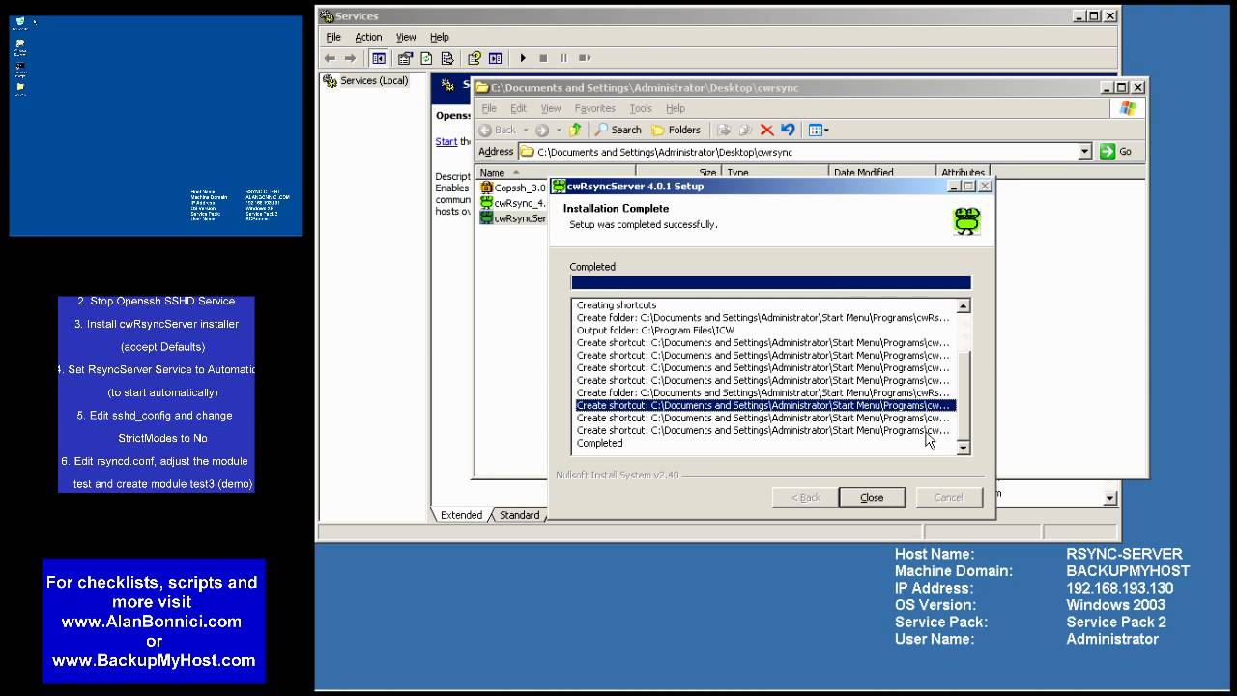Click Forward button in Explorer toolbar
This screenshot has width=1237, height=696.
pyautogui.click(x=542, y=130)
